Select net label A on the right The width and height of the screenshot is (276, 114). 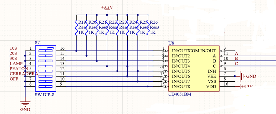pyautogui.click(x=236, y=53)
